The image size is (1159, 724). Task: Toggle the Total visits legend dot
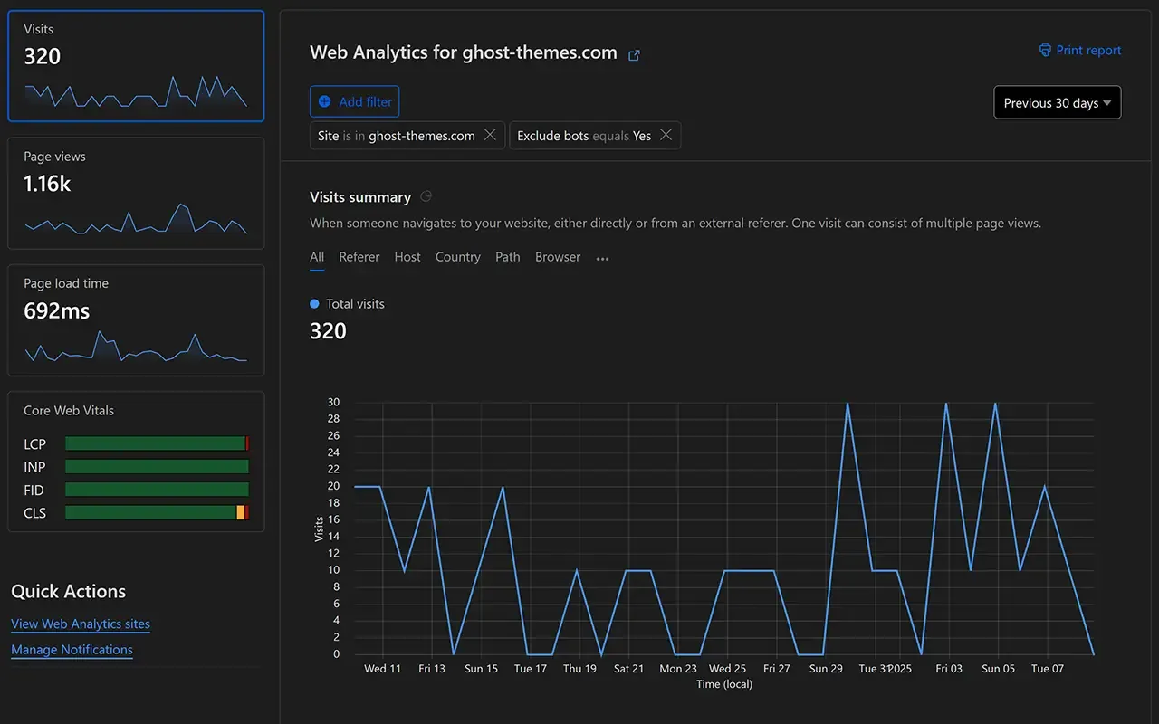click(x=314, y=304)
